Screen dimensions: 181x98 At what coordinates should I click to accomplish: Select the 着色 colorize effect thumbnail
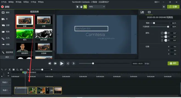pyautogui.click(x=25, y=35)
